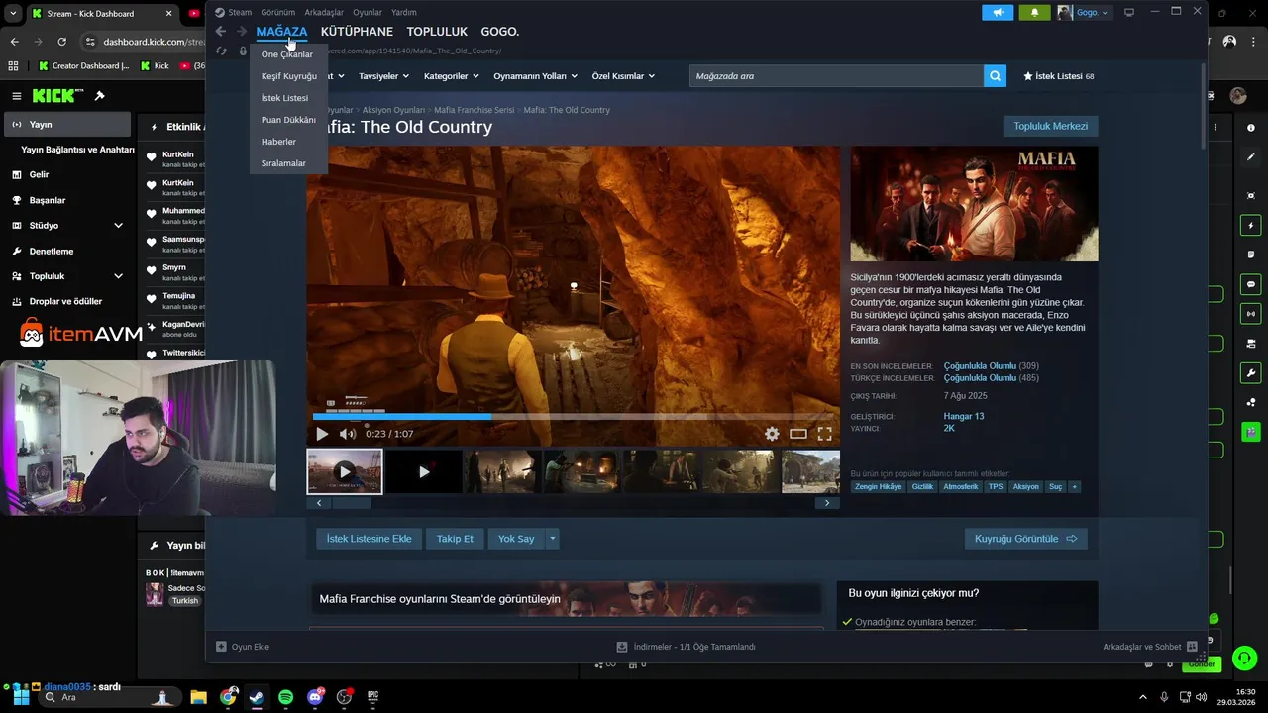The width and height of the screenshot is (1268, 713).
Task: Open the Spotify icon in the Windows taskbar
Action: 286,697
